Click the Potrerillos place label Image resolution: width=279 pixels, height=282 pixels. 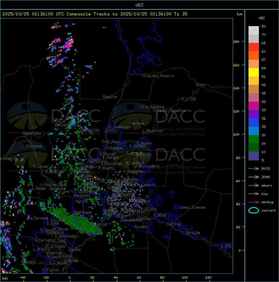(56, 185)
